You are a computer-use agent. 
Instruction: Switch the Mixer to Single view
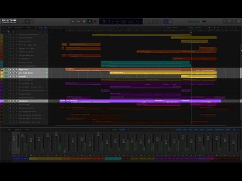(114, 130)
